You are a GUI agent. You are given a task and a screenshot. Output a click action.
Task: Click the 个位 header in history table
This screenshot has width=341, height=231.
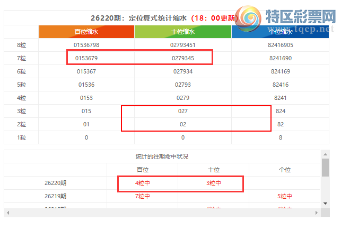click(x=285, y=170)
